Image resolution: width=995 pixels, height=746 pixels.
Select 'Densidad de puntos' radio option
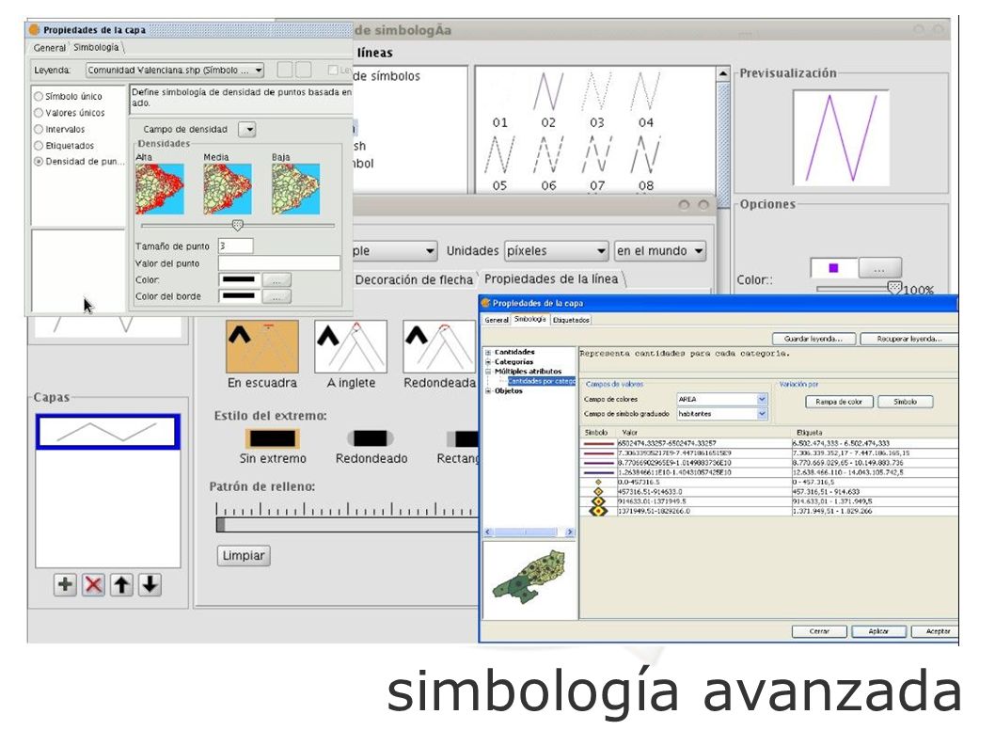coord(39,161)
